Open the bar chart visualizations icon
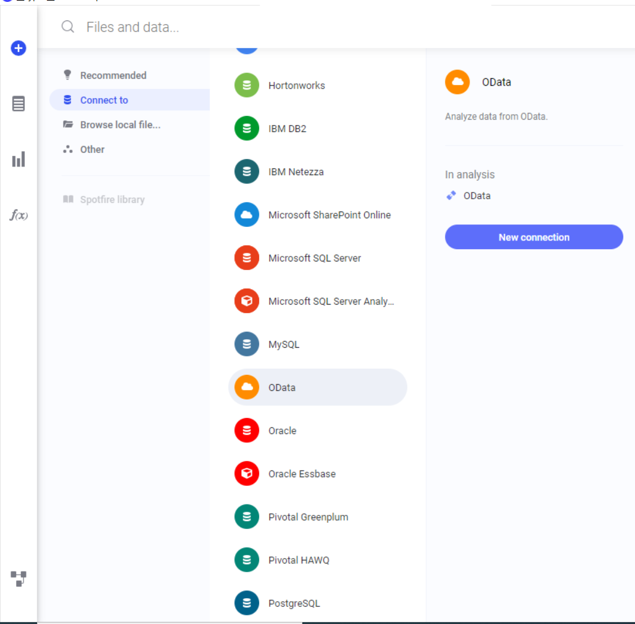Image resolution: width=635 pixels, height=624 pixels. pos(19,159)
